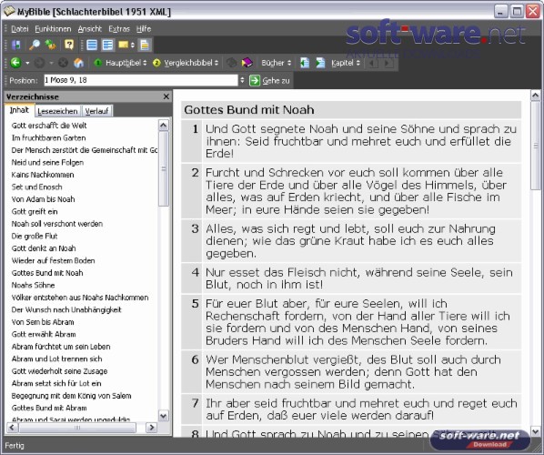This screenshot has width=544, height=455.
Task: Click the contents horizontal scroll-right arrow
Action: (x=151, y=428)
